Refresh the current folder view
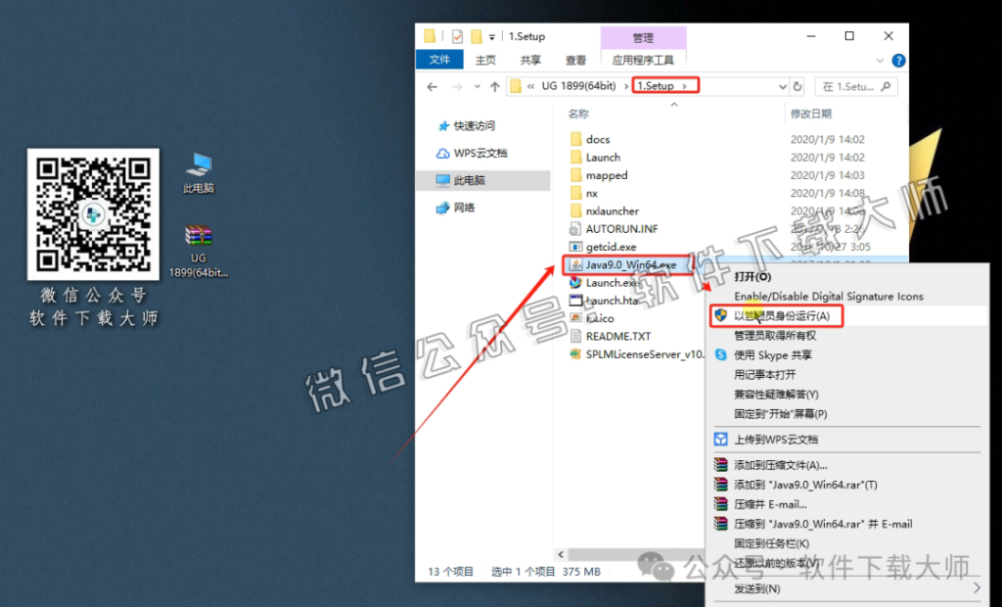 tap(797, 86)
